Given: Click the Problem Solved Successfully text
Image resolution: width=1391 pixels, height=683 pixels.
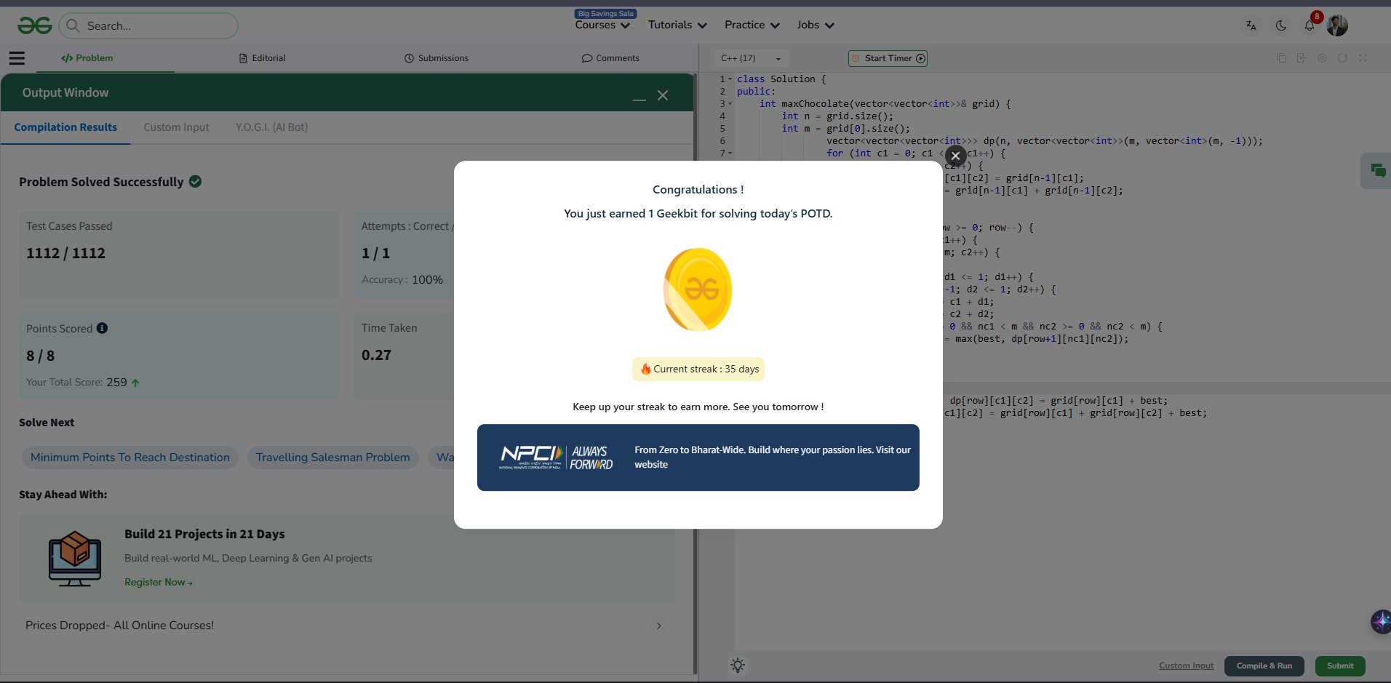Looking at the screenshot, I should tap(101, 182).
